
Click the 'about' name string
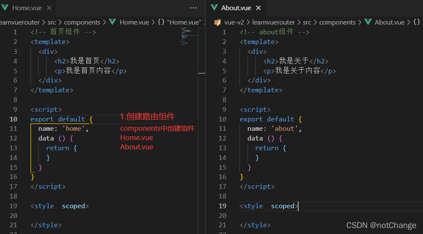coord(285,129)
